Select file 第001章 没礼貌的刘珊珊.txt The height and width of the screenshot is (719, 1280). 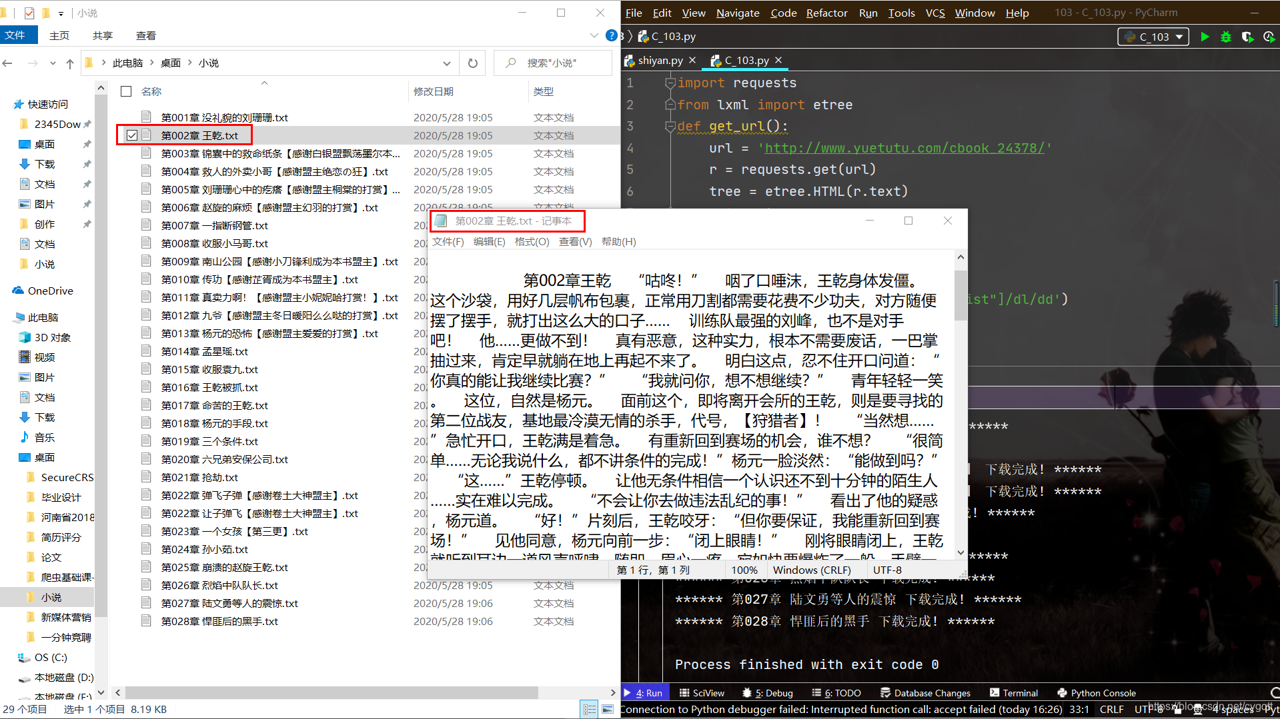(x=224, y=117)
